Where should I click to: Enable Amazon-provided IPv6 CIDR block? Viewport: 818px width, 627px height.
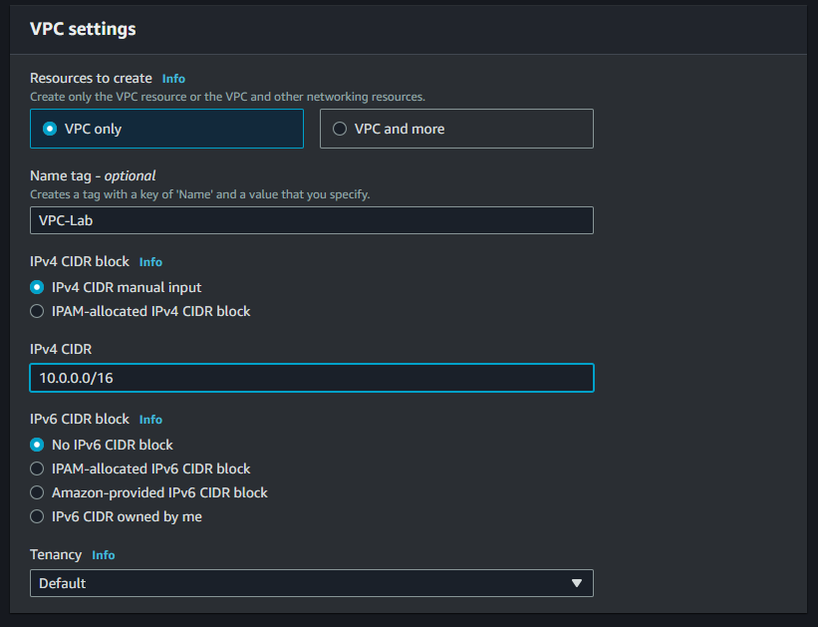pos(38,492)
